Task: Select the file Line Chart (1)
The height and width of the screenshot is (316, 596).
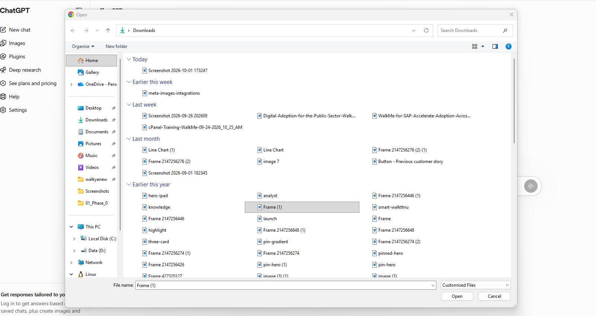Action: click(x=158, y=150)
